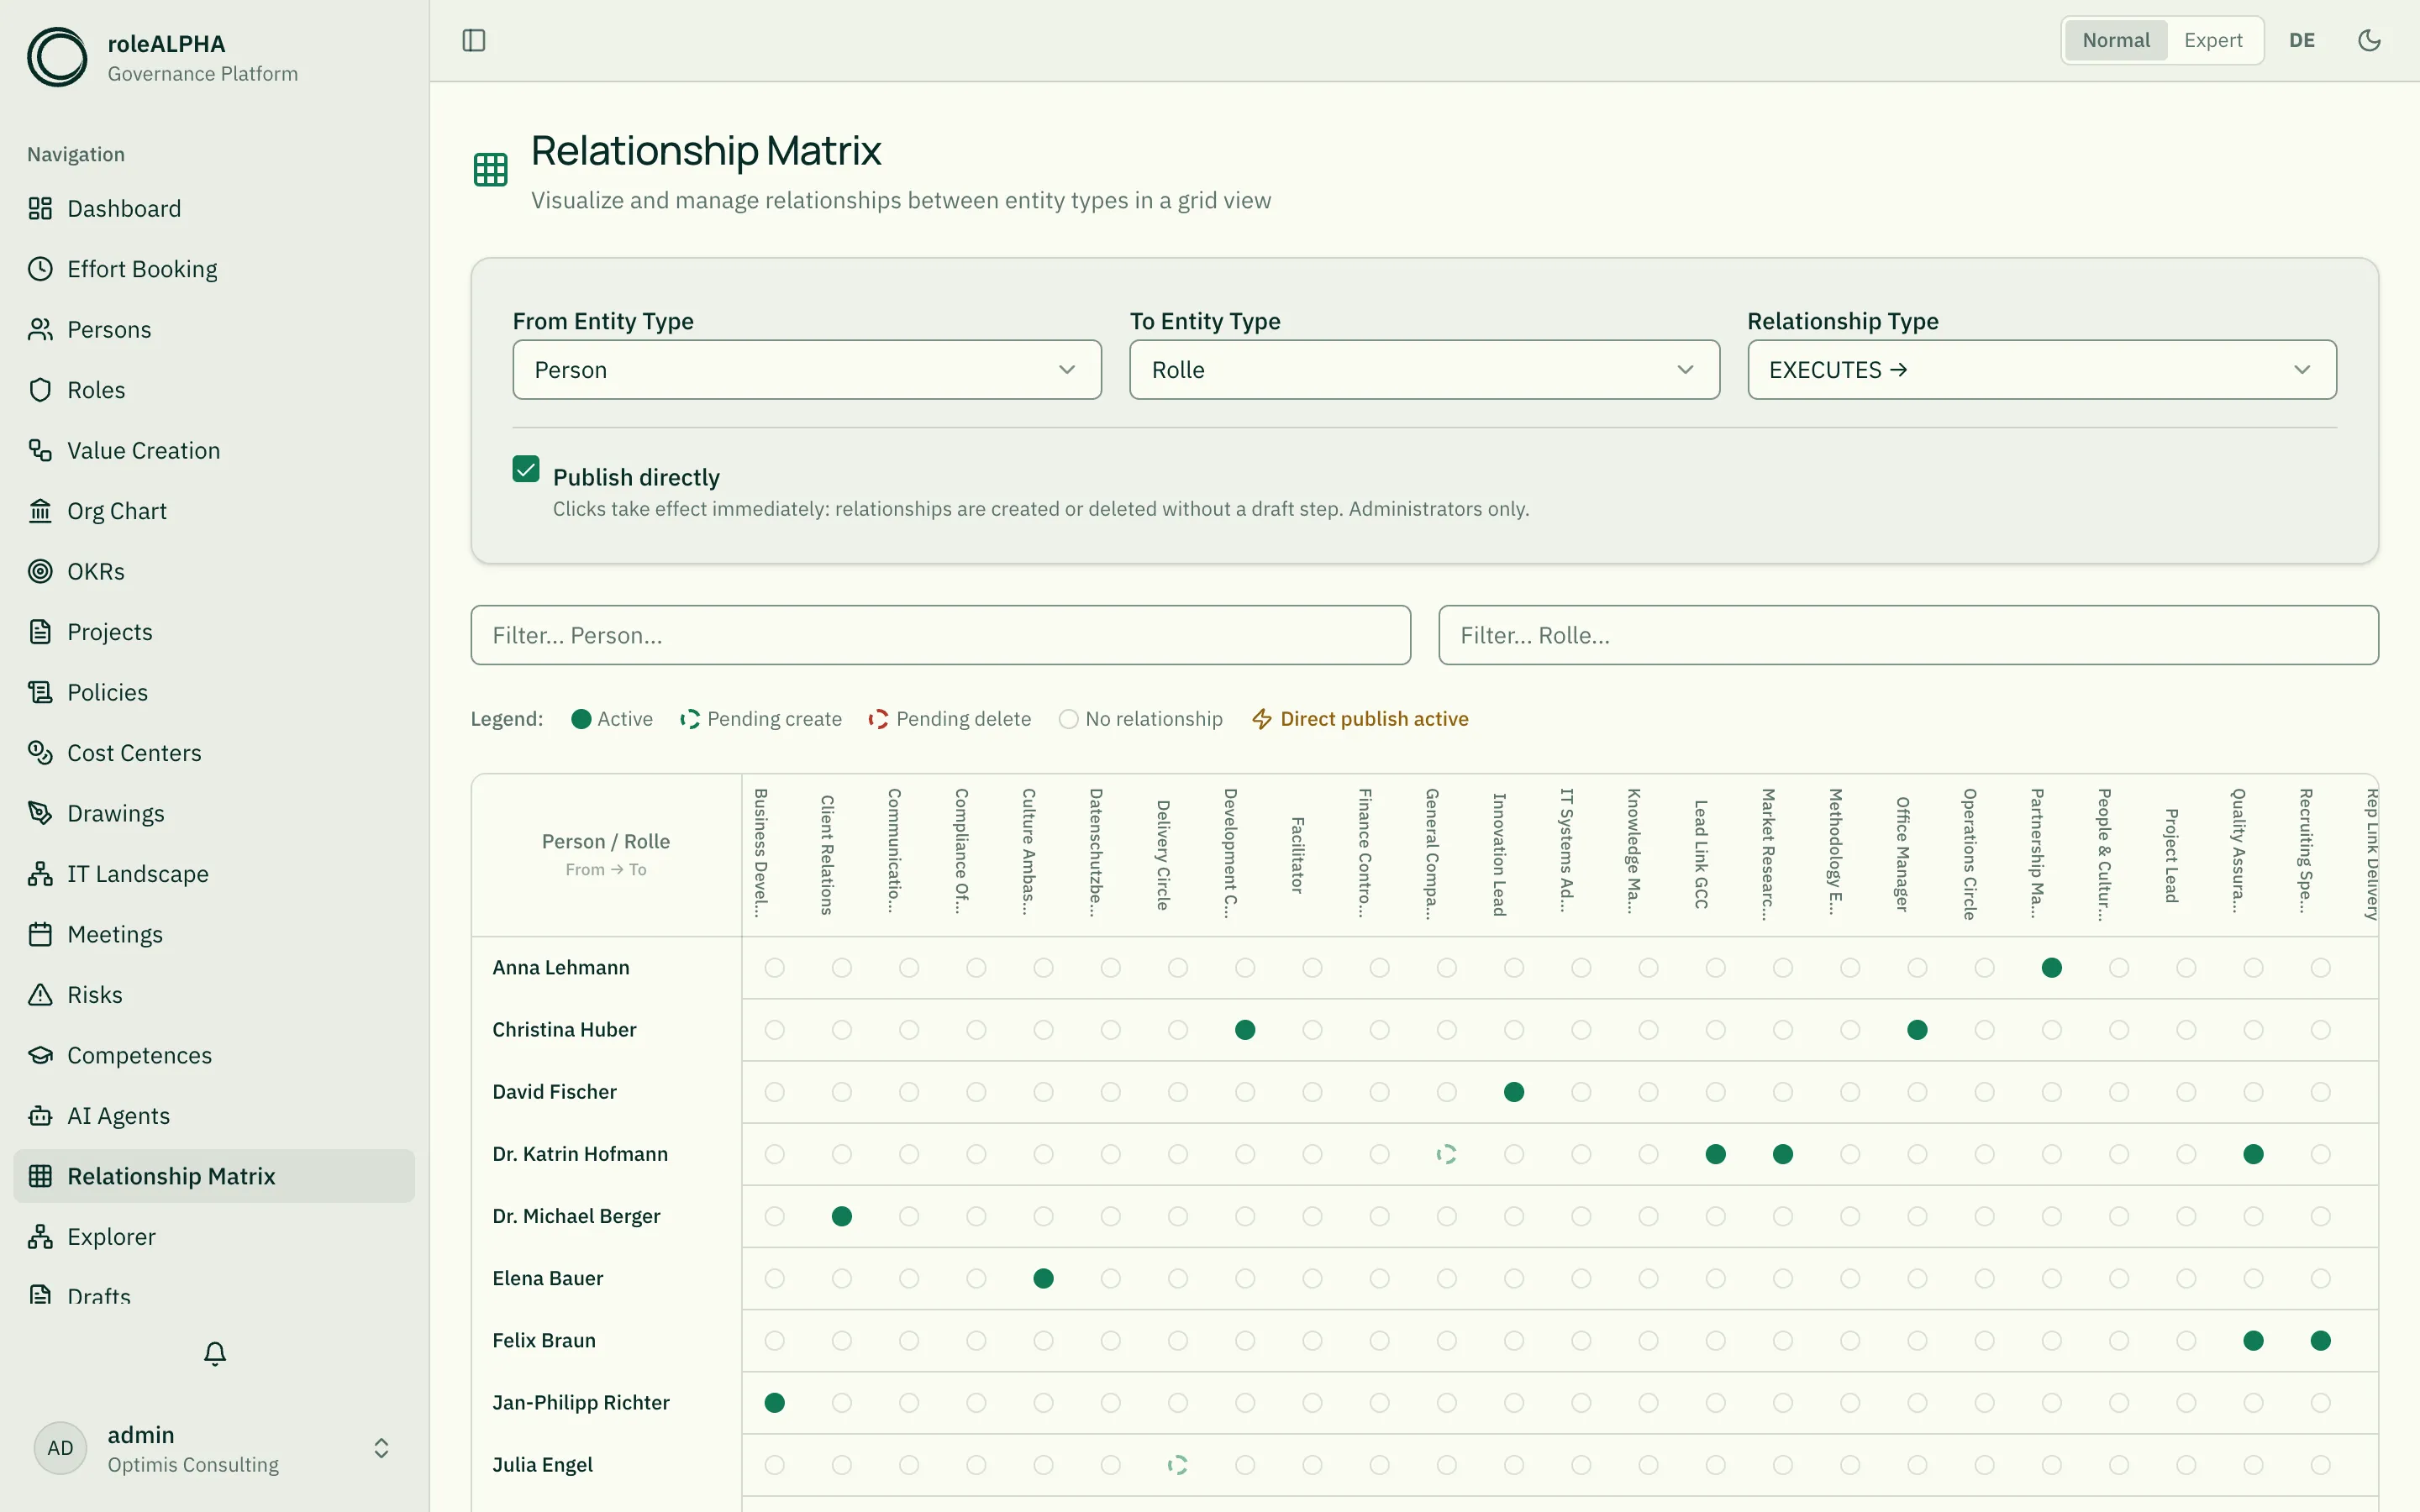
Task: Open notifications bell icon
Action: 215,1353
